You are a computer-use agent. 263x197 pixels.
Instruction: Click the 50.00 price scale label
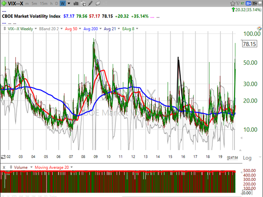tap(250, 63)
